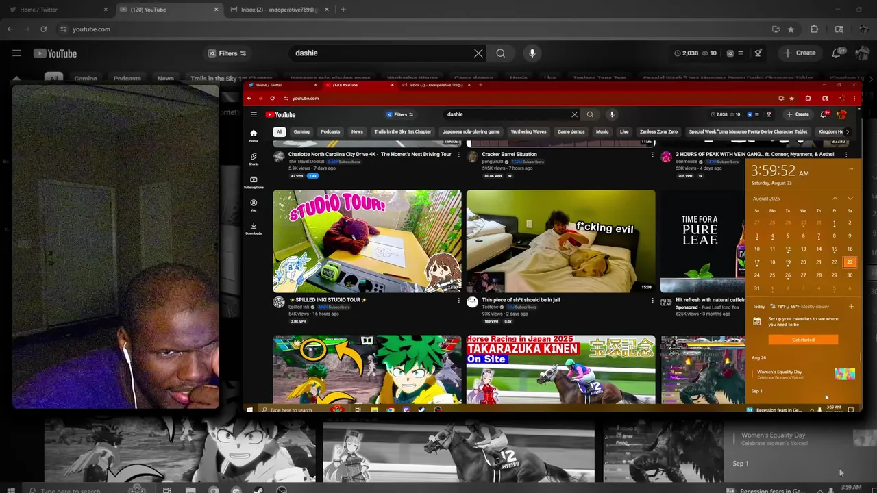Open the guide menu in inset YouTube window

point(254,114)
